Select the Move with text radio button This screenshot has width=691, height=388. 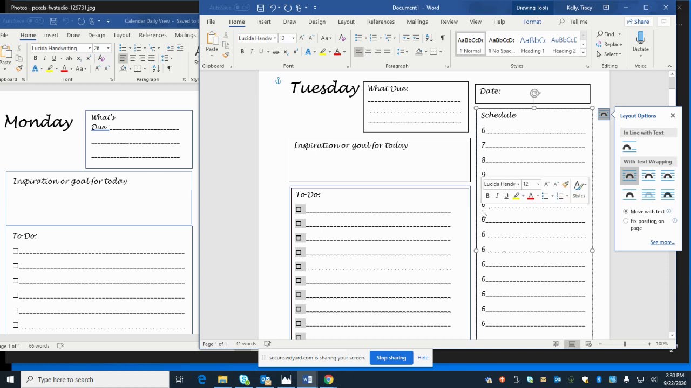pos(626,211)
